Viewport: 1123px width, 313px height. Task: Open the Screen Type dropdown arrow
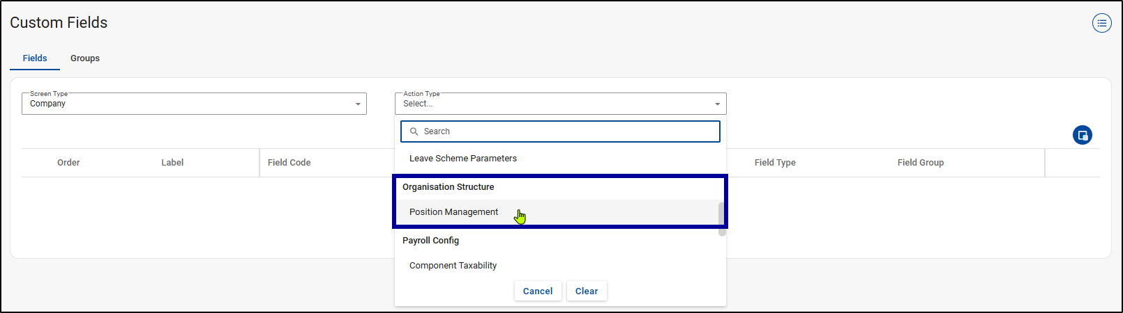pos(358,104)
